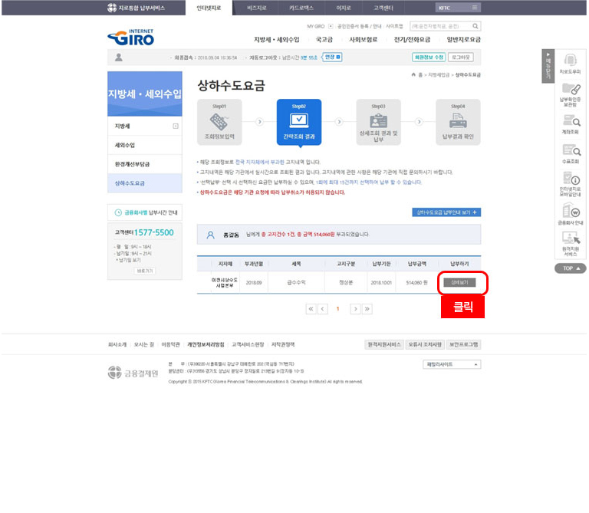The height and width of the screenshot is (513, 589).
Task: Select 상하수도요금 in left menu
Action: pyautogui.click(x=145, y=183)
